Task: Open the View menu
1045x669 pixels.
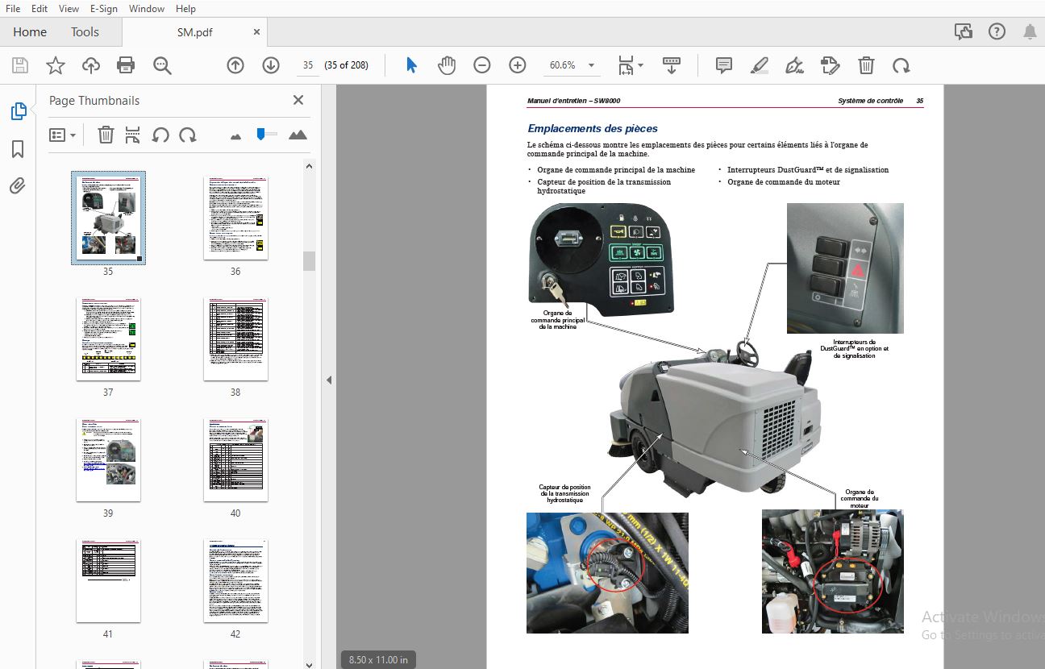Action: click(69, 9)
